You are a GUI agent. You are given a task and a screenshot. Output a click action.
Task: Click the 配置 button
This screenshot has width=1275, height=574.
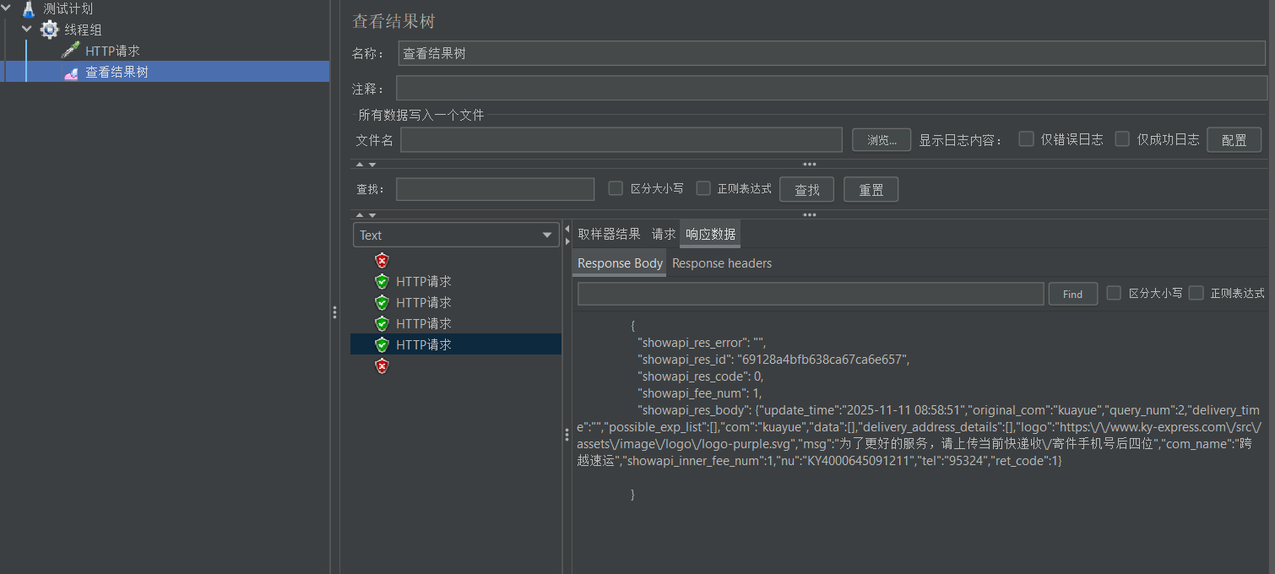click(x=1234, y=140)
